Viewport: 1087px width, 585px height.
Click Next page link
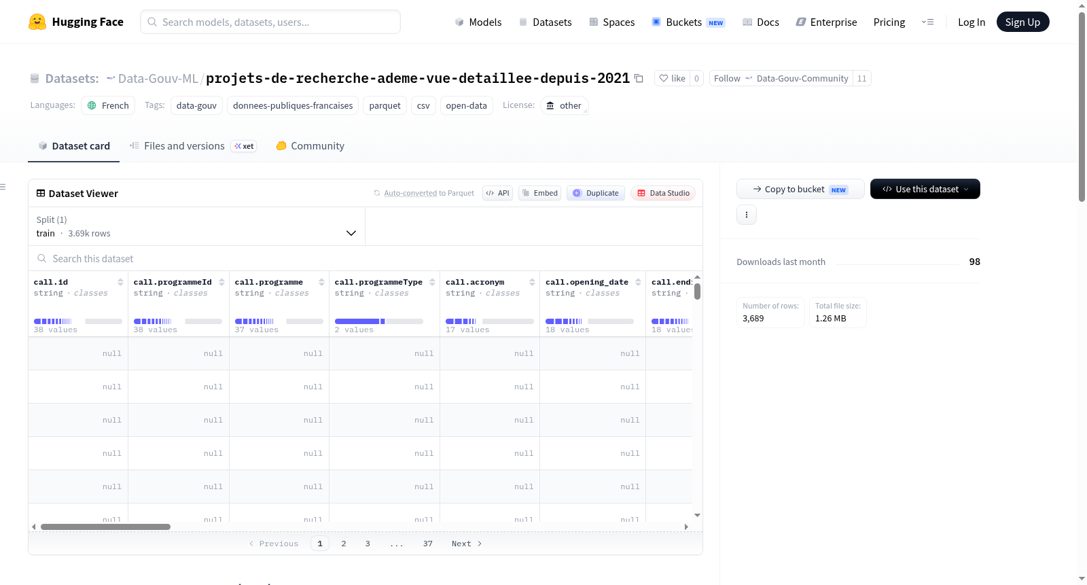[467, 544]
